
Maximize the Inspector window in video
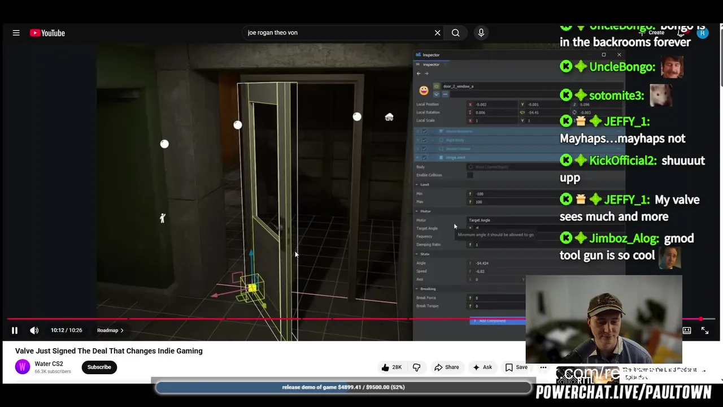point(603,55)
